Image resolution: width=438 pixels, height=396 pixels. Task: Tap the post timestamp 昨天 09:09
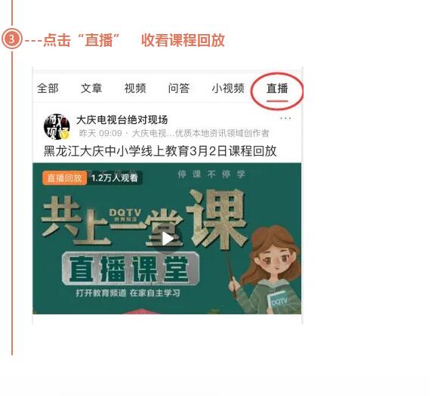pos(100,133)
